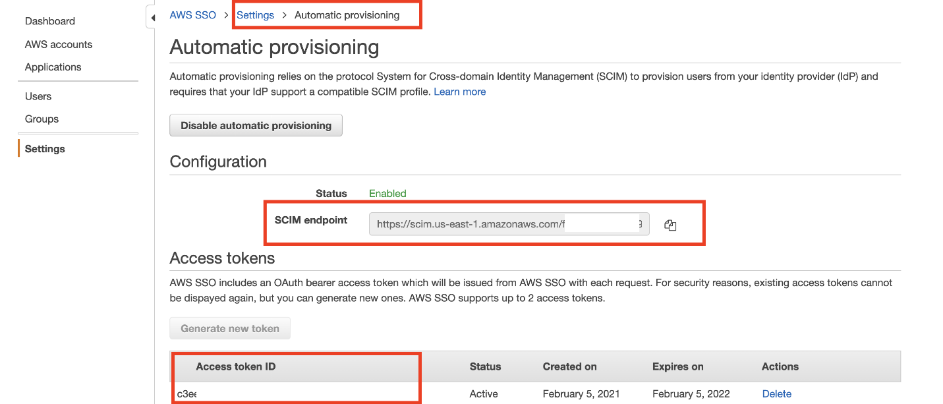Screen dimensions: 943x404
Task: Click the Access token ID column header
Action: [236, 366]
